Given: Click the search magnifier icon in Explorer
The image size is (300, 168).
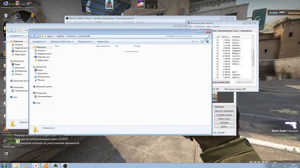Looking at the screenshot, I should pos(209,36).
